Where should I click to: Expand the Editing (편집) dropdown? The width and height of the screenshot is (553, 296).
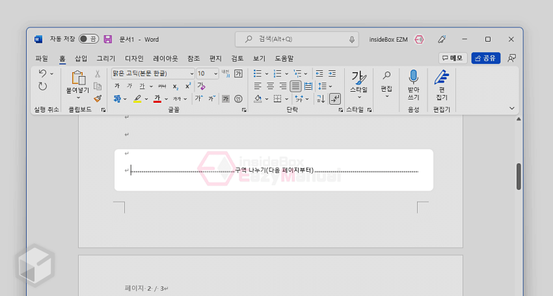pyautogui.click(x=387, y=96)
